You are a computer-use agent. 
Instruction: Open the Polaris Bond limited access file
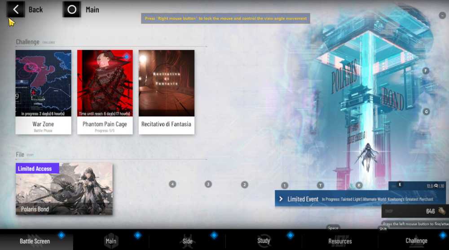[64, 189]
